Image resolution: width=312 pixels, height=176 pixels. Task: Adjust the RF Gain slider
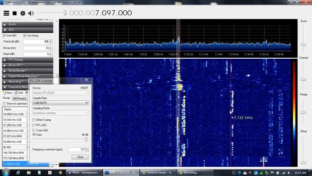click(x=86, y=139)
